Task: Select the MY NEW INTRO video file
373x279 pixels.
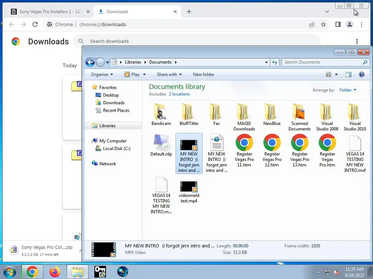Action: click(x=189, y=154)
